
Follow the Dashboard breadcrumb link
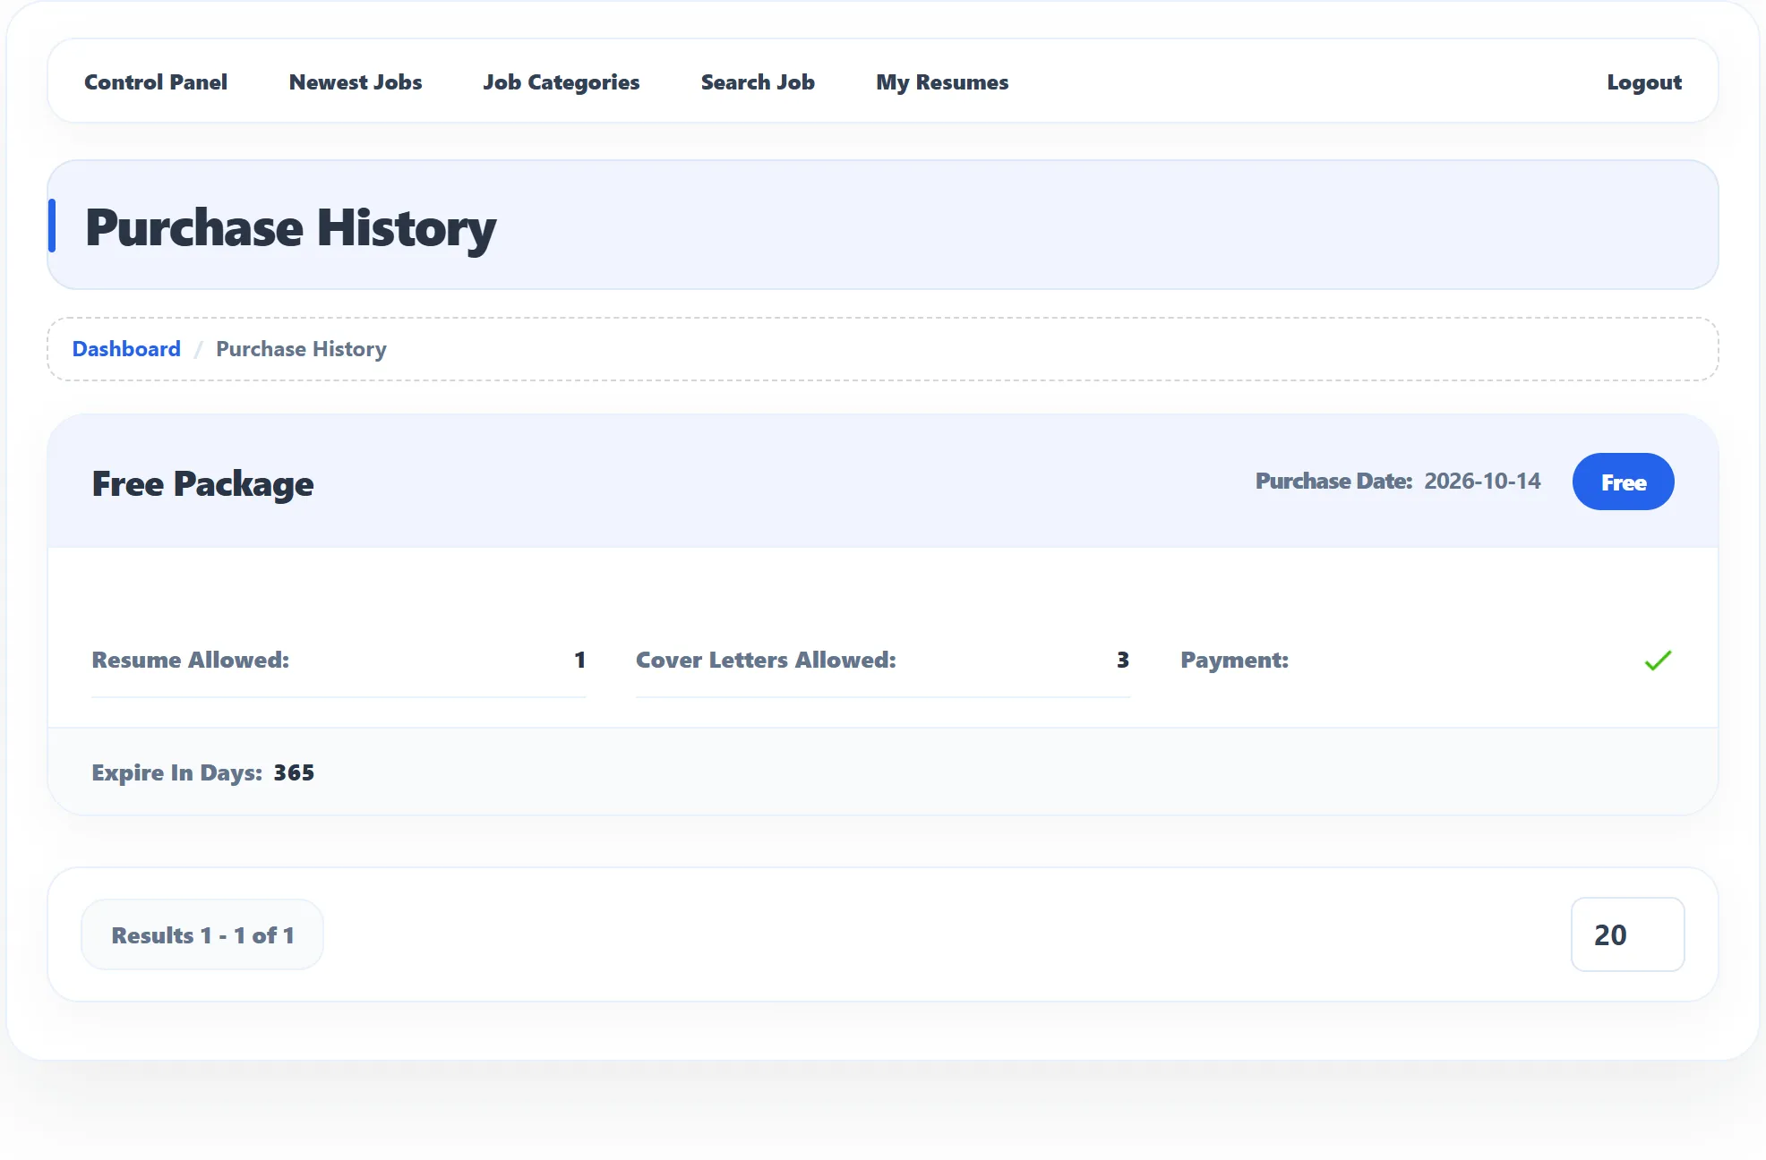tap(126, 349)
